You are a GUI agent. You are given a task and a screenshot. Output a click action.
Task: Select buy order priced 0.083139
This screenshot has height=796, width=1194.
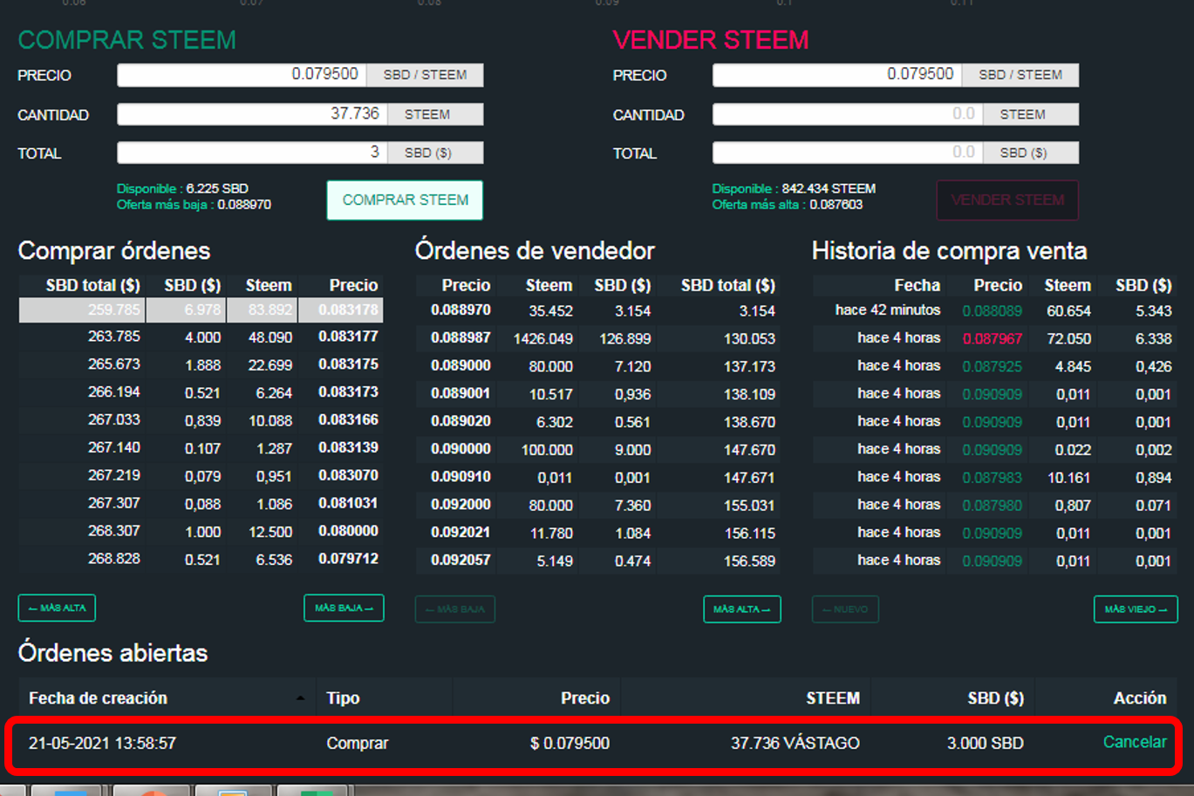pyautogui.click(x=201, y=448)
